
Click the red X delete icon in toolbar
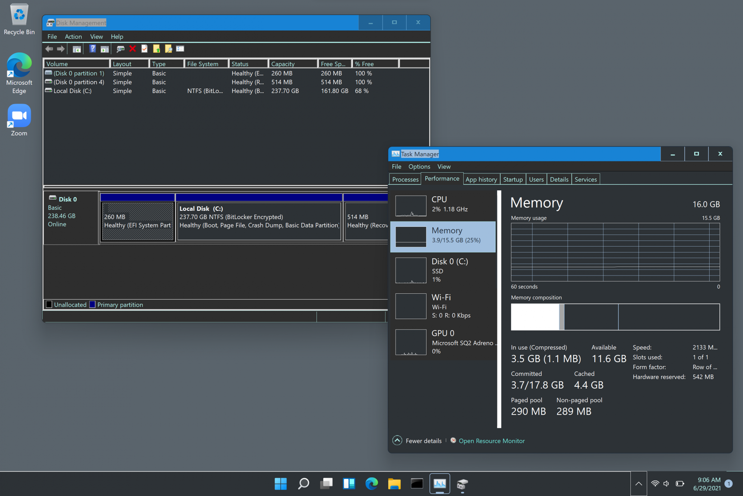pos(133,49)
